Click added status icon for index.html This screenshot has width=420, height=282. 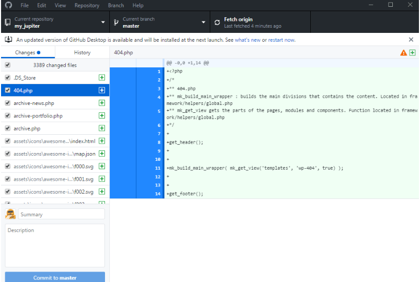(102, 141)
